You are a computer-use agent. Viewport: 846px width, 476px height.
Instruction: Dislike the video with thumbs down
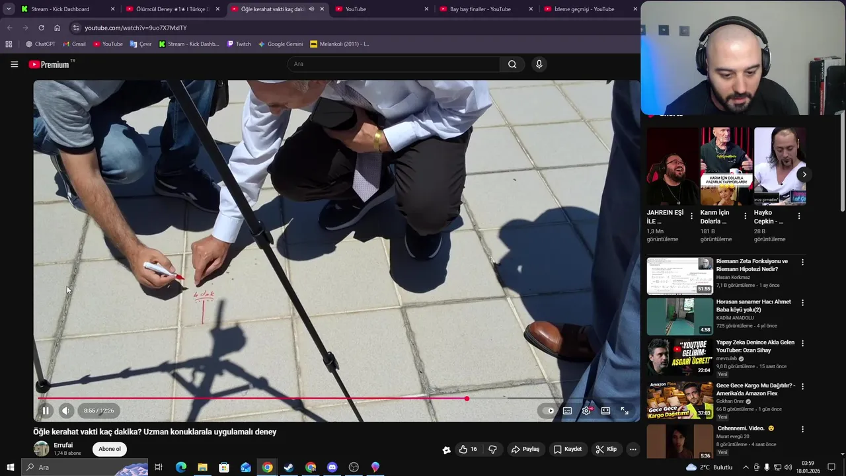pos(492,449)
